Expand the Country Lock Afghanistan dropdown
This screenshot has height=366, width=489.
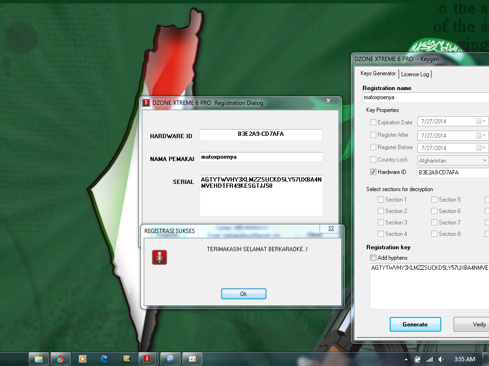point(485,161)
